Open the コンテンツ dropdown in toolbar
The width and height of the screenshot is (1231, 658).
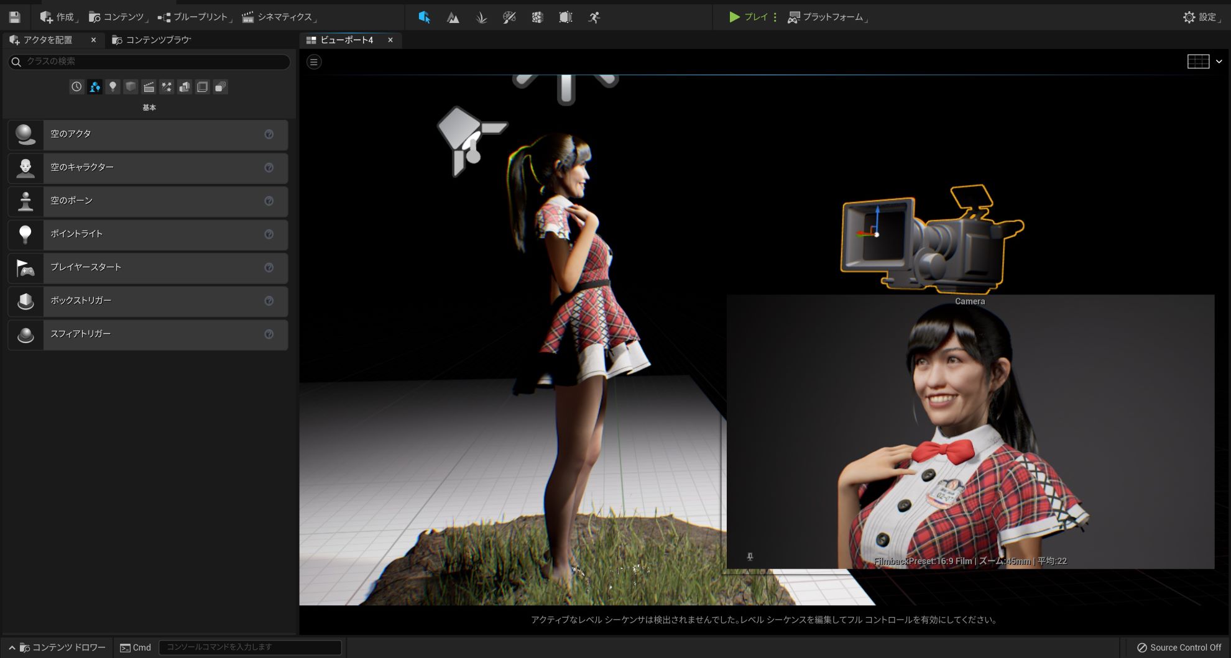point(118,17)
